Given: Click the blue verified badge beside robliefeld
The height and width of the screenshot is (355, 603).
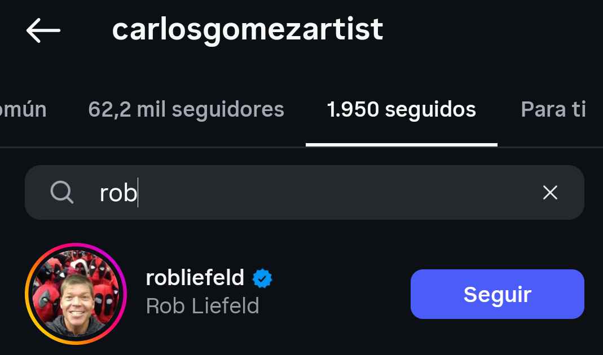Looking at the screenshot, I should click(x=262, y=278).
